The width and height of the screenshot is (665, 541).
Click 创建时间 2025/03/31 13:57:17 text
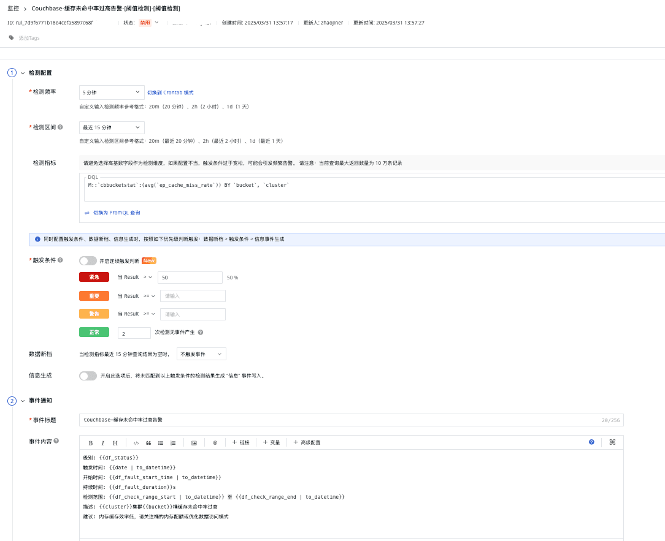(x=258, y=23)
